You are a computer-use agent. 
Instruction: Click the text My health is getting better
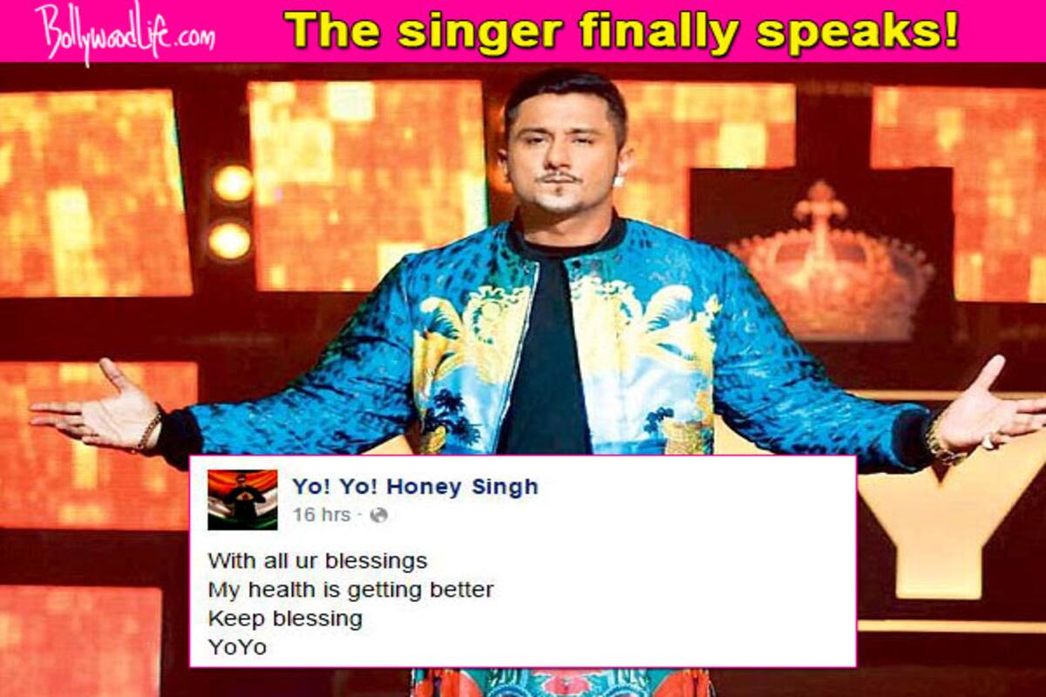350,590
